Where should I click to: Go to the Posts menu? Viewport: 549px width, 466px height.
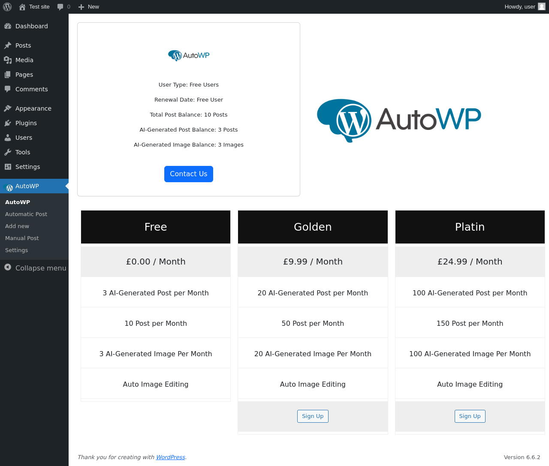pyautogui.click(x=34, y=45)
